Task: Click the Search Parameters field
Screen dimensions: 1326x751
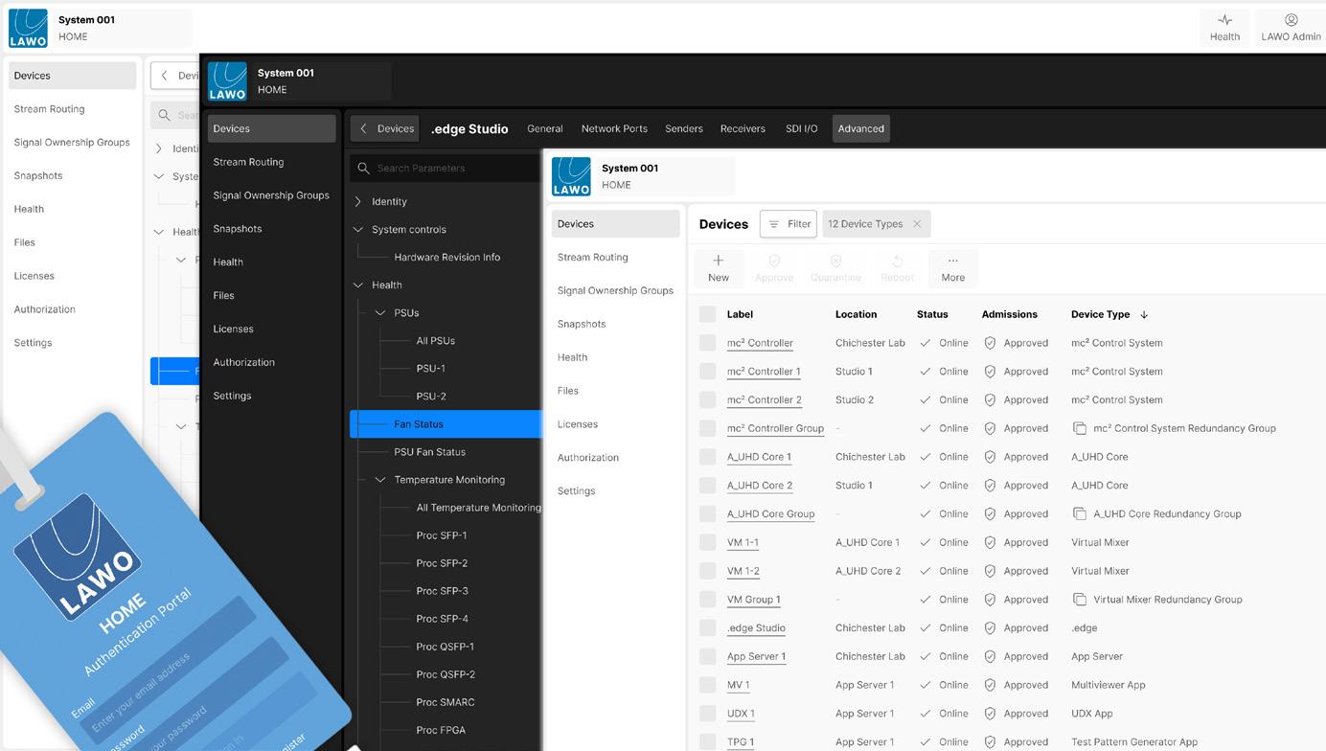Action: [x=445, y=168]
